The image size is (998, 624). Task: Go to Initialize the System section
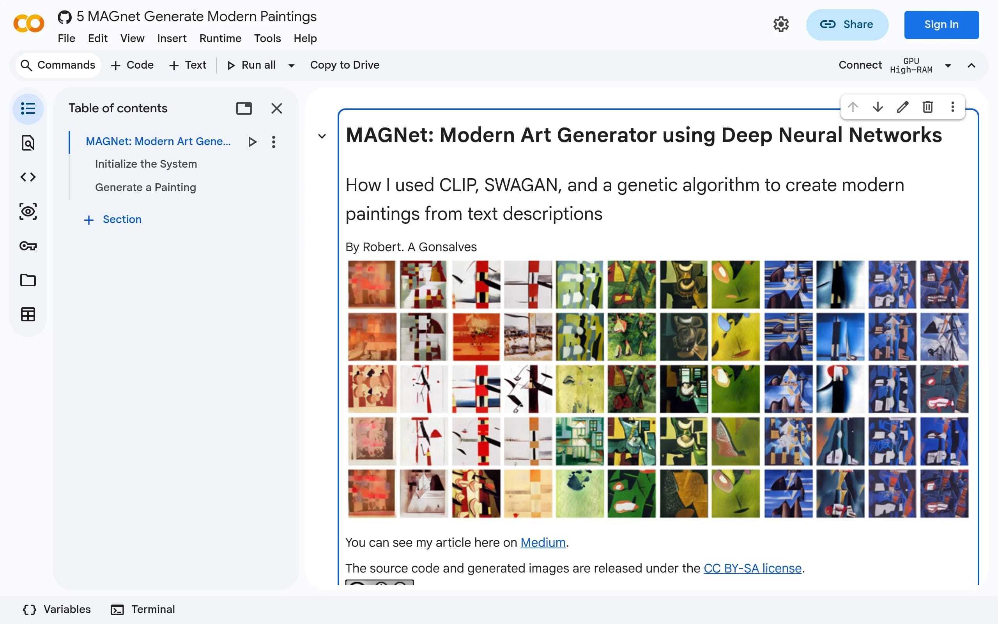point(146,164)
